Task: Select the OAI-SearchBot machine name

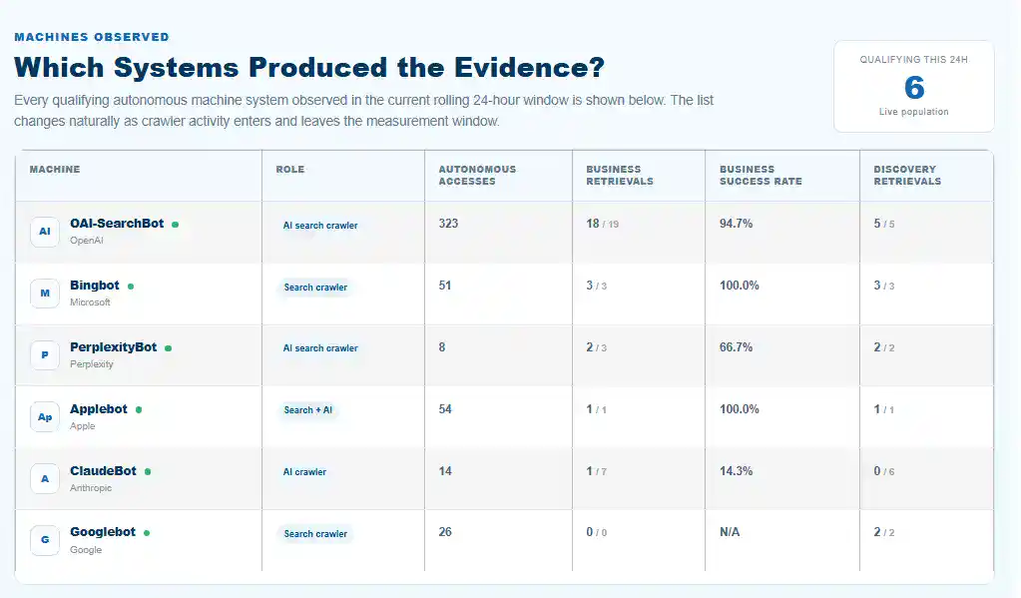Action: pos(117,224)
